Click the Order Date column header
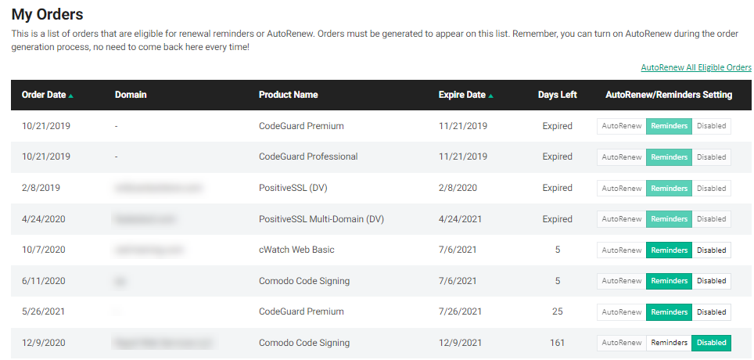 [x=43, y=95]
